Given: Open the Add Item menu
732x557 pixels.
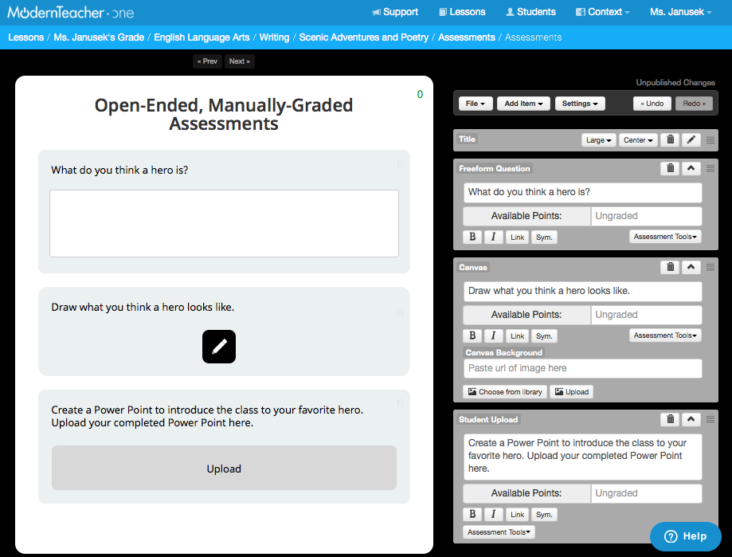Looking at the screenshot, I should tap(523, 104).
